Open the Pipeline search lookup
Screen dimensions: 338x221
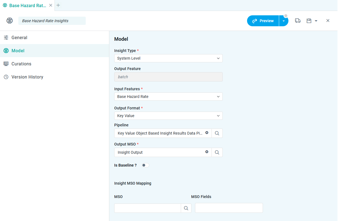[x=217, y=133]
